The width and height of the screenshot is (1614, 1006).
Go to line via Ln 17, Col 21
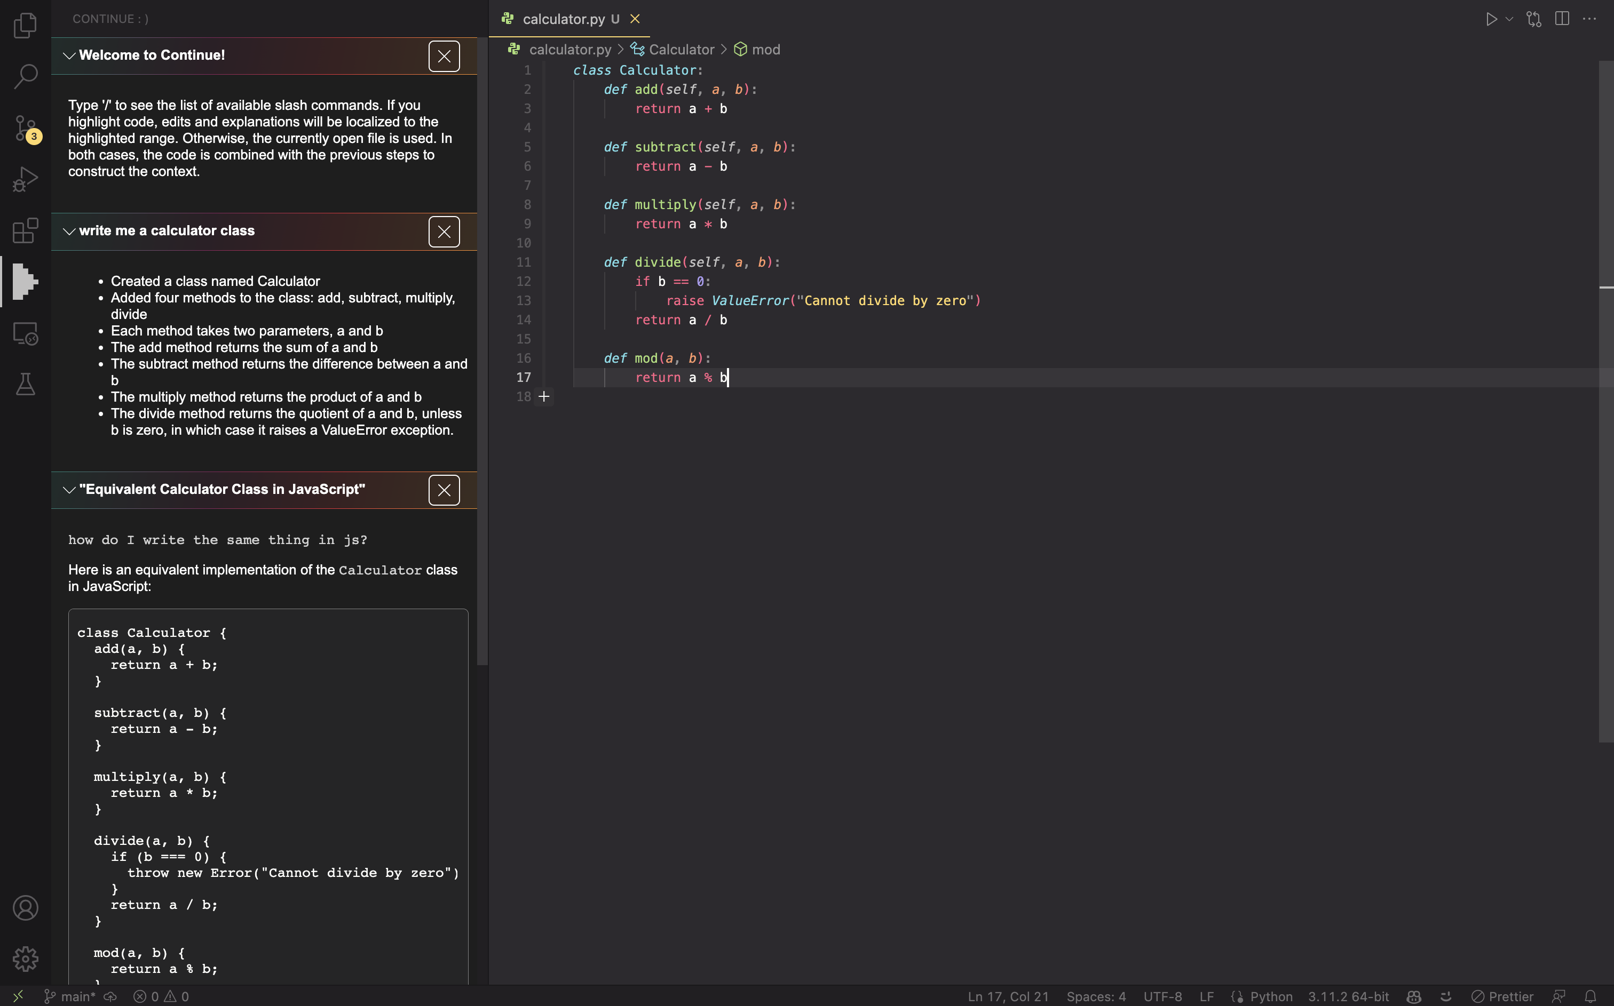[x=1008, y=996]
